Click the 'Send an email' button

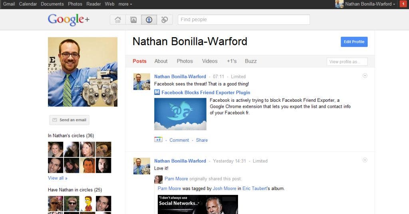pos(69,120)
